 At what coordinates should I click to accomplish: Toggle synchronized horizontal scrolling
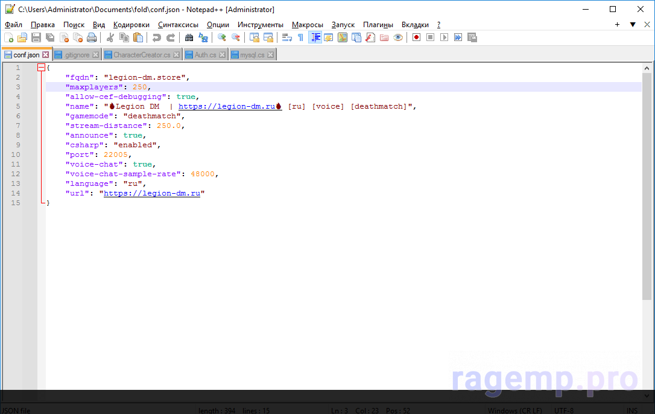tap(268, 37)
